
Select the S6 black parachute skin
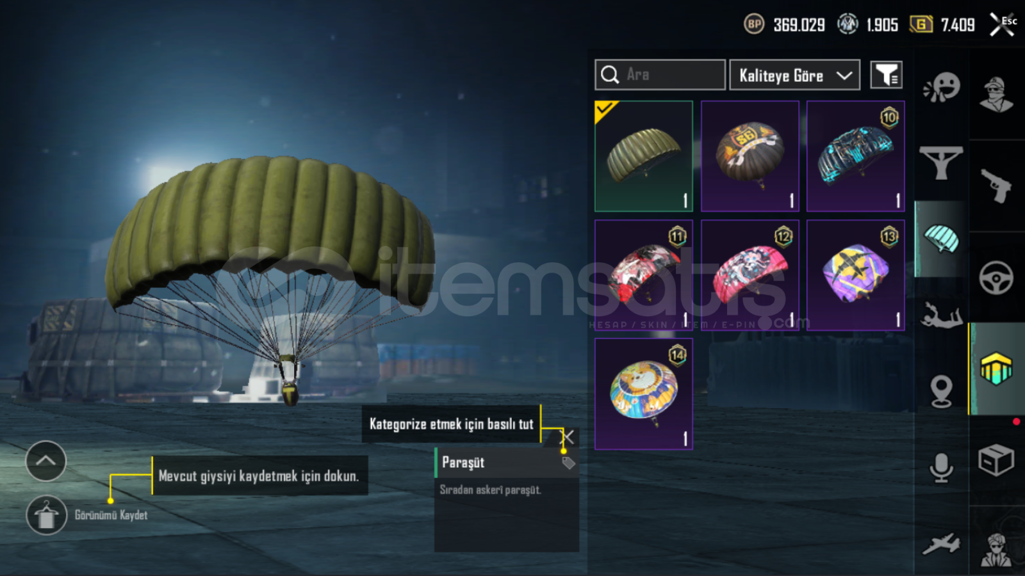(x=750, y=156)
